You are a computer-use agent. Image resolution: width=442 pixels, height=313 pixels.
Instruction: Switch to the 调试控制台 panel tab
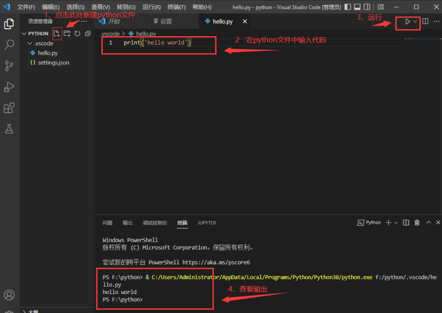tap(155, 223)
